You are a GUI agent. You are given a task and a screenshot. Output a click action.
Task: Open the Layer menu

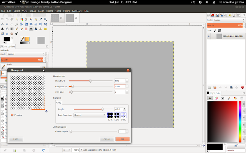coord(41,11)
